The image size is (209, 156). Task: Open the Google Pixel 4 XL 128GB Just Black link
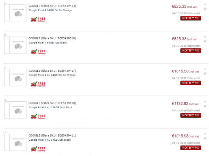(x=51, y=107)
